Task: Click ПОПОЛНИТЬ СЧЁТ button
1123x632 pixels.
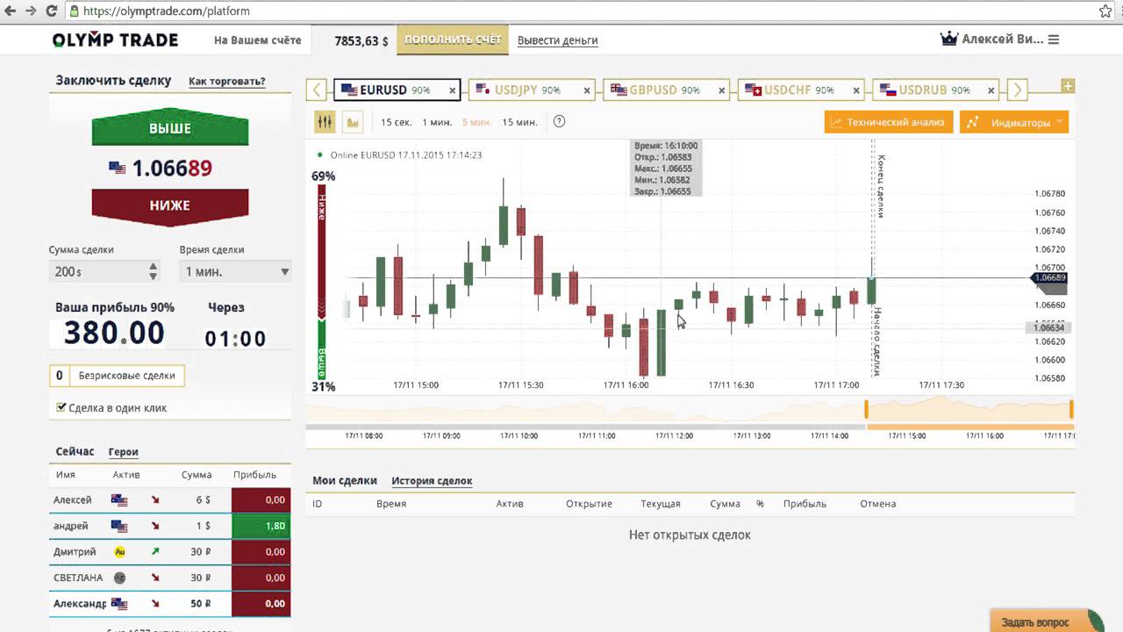Action: point(453,39)
